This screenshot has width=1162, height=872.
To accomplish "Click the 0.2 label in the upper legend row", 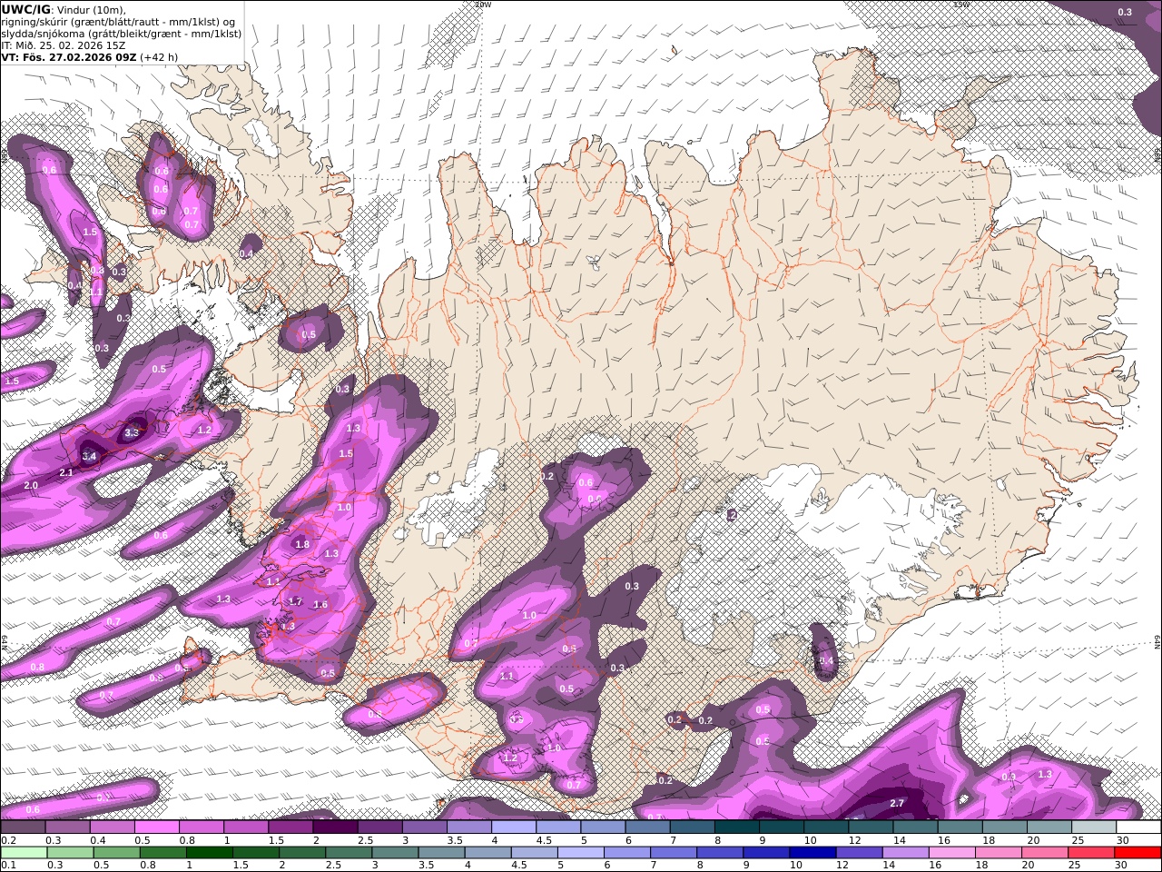I will 7,840.
